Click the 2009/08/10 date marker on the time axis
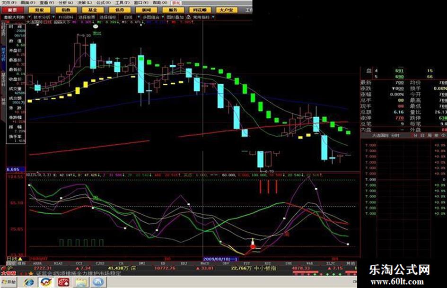 pos(220,259)
